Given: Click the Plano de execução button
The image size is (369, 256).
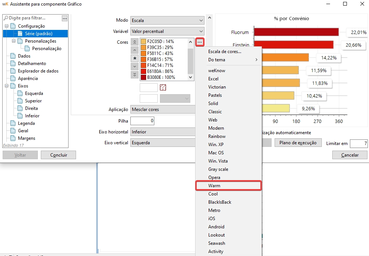Looking at the screenshot, I should (x=298, y=143).
